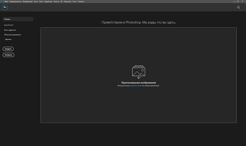Open the 3D menu
The width and height of the screenshot is (246, 146).
tap(61, 2)
